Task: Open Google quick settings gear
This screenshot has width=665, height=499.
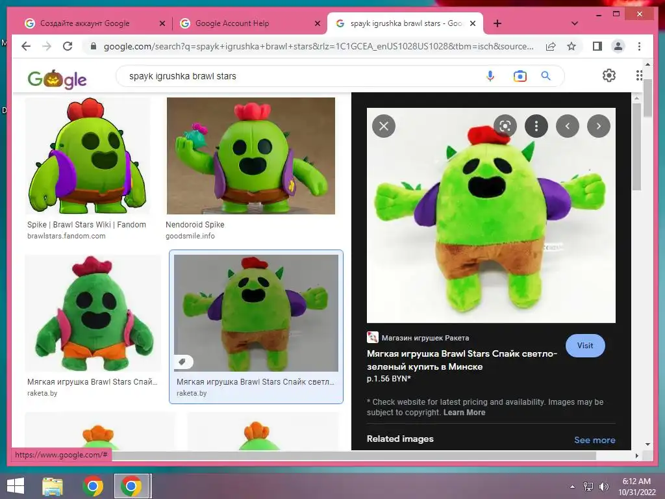Action: pos(609,75)
